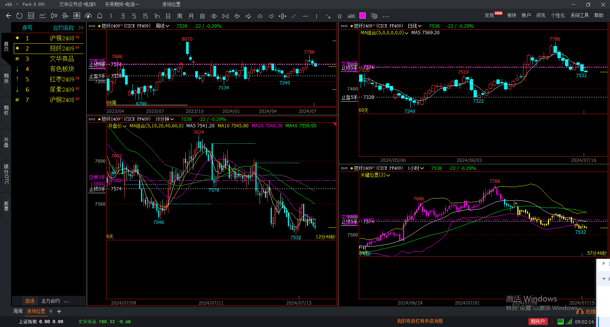The image size is (610, 327).
Task: Click the double chevron up icon
Action: point(260,16)
